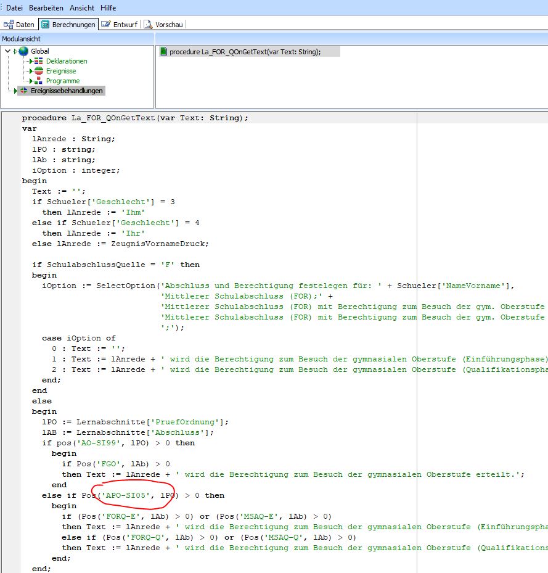Select Deklarationen tree item
Viewport: 548px width, 573px height.
coord(67,61)
